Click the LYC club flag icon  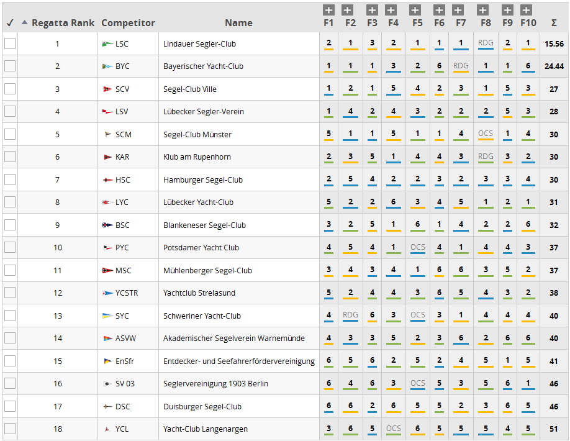[107, 202]
